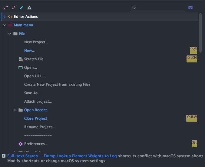Click the Editor Actions code brackets icon
Image resolution: width=205 pixels, height=167 pixels.
coord(10,17)
